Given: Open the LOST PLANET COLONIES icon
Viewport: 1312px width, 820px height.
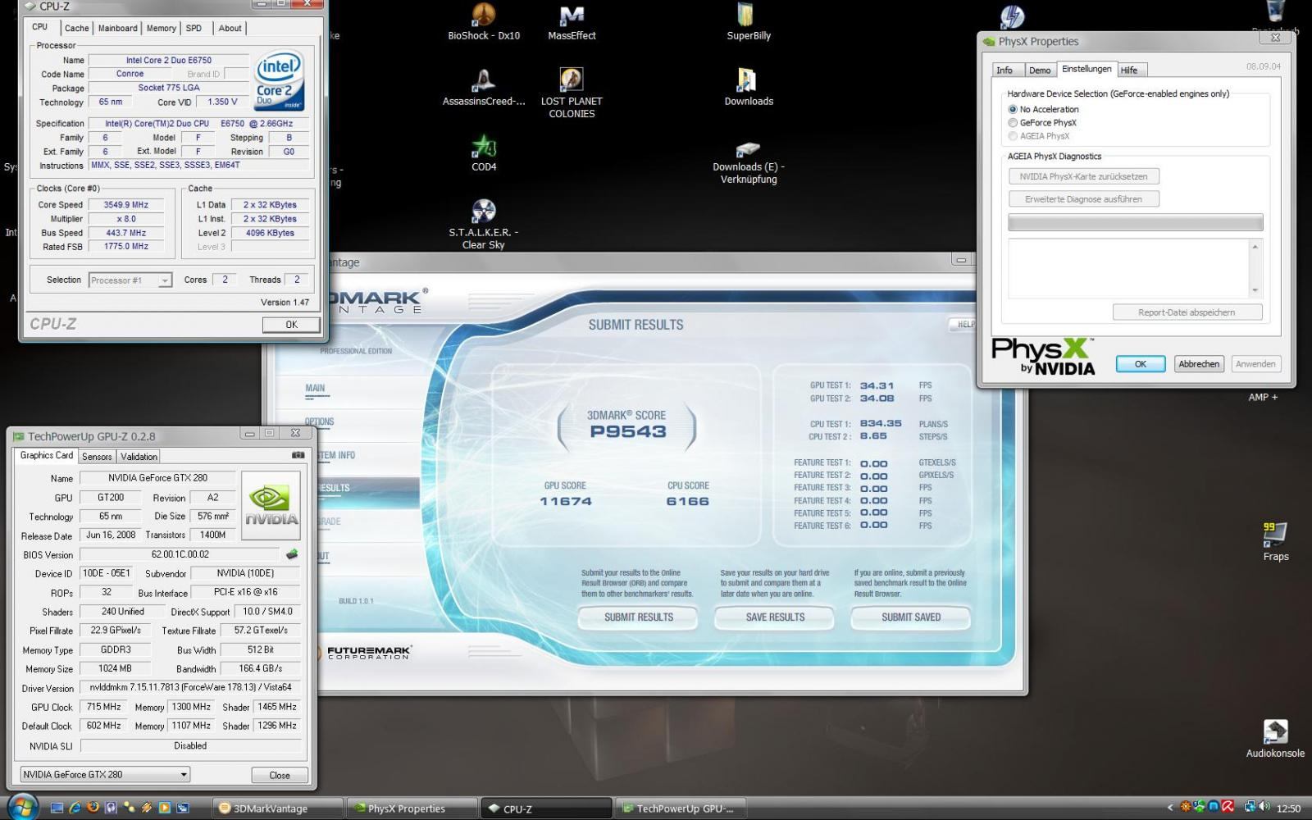Looking at the screenshot, I should tap(572, 93).
